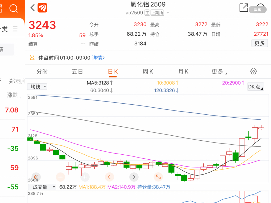The height and width of the screenshot is (203, 271).
Task: Tap the back arrow icon
Action: pos(33,8)
